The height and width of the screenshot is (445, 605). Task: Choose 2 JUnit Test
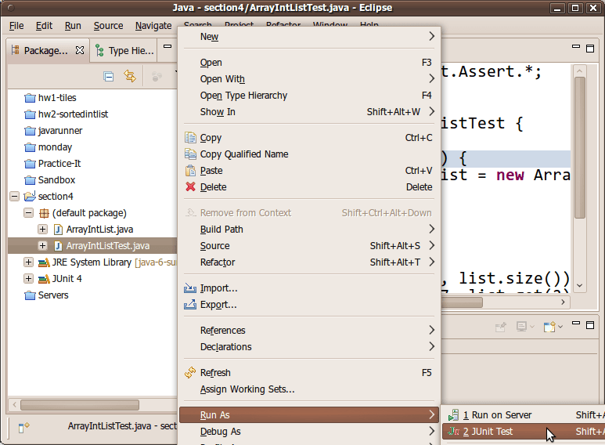[523, 431]
